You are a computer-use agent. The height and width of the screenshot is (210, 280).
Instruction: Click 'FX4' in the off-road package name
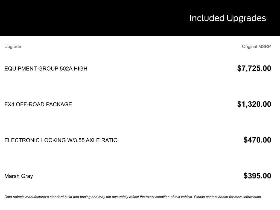[9, 104]
